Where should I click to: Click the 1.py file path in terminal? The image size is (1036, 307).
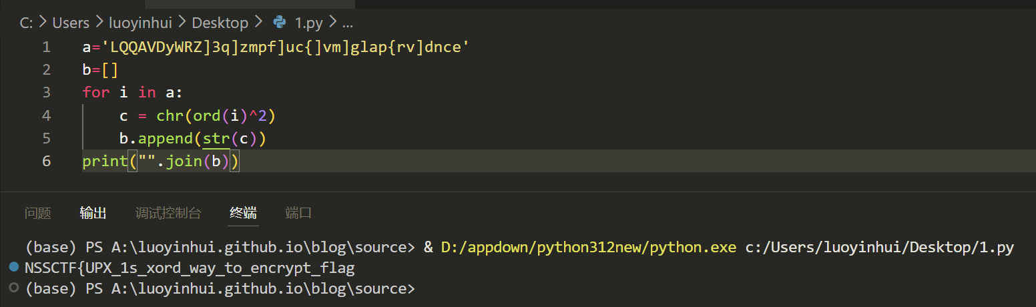(878, 248)
